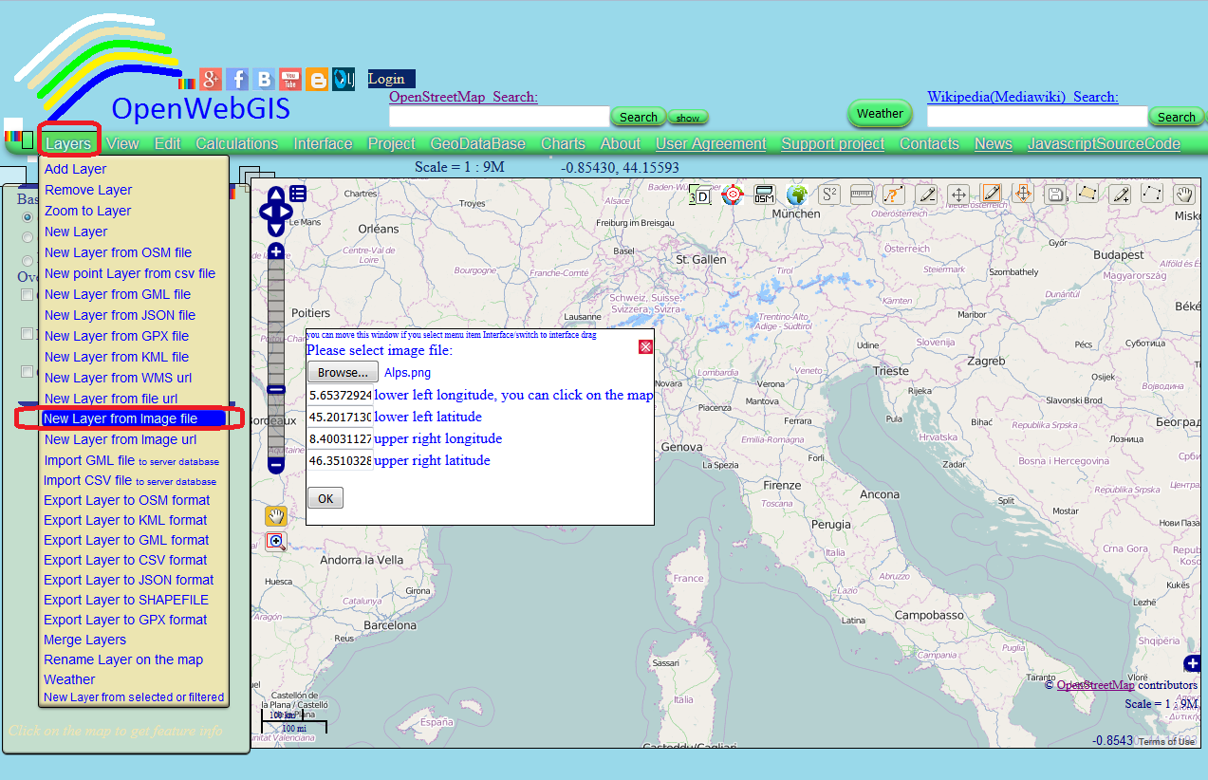
Task: Tick the second overlay layer checkbox
Action: pyautogui.click(x=28, y=334)
